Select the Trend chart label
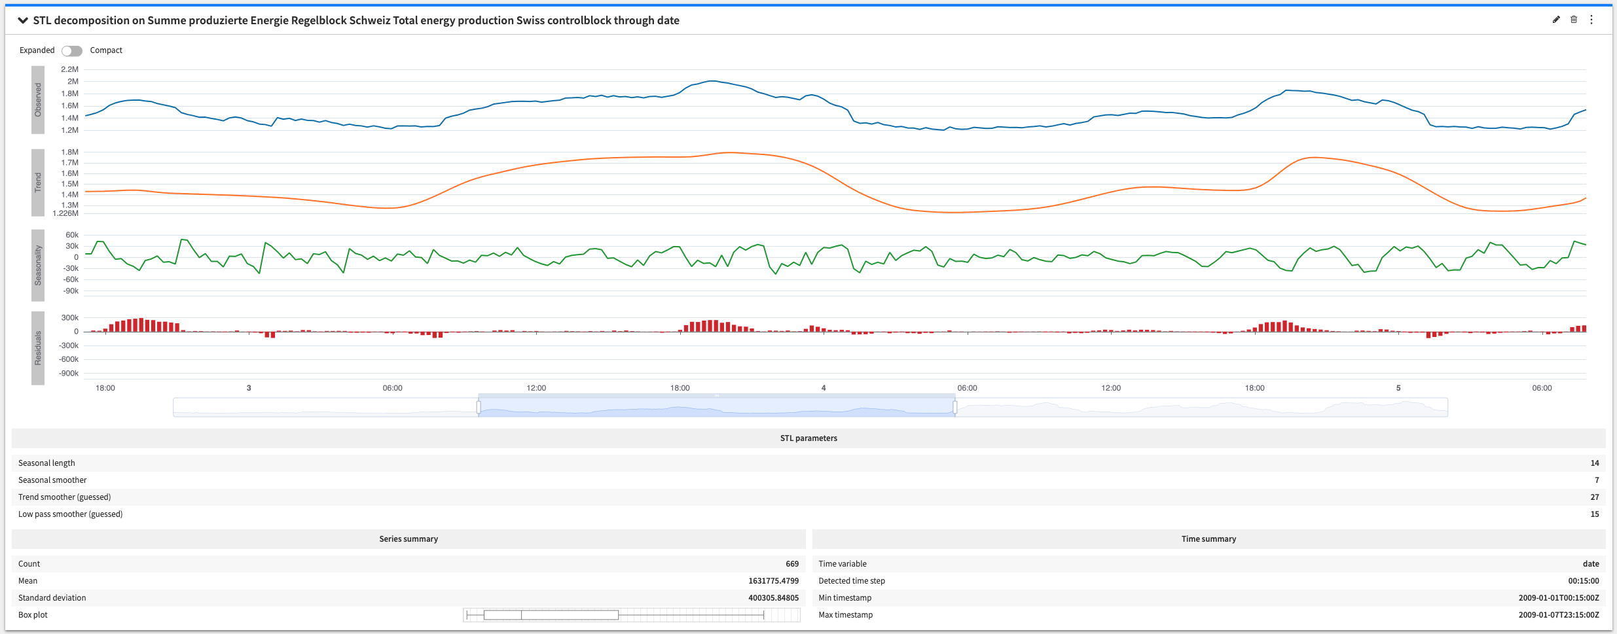This screenshot has width=1617, height=634. 38,182
